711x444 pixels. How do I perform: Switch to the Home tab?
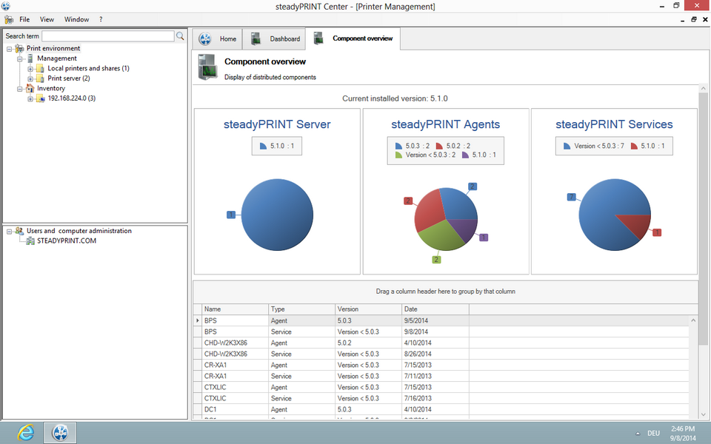pos(217,39)
